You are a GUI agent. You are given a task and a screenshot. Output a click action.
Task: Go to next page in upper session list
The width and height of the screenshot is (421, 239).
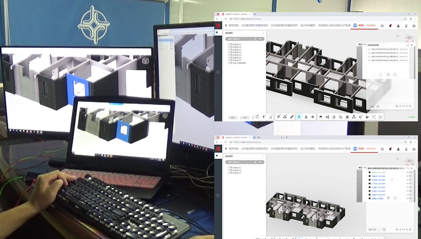tap(407, 106)
